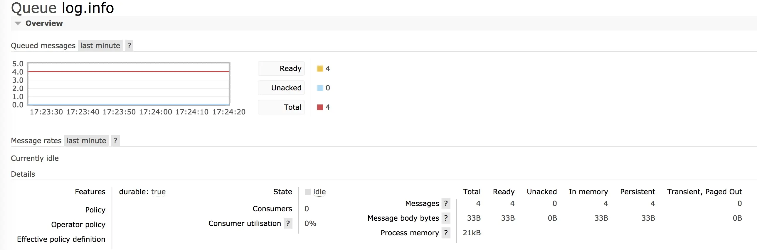Collapse the Overview section triangle

tap(18, 23)
